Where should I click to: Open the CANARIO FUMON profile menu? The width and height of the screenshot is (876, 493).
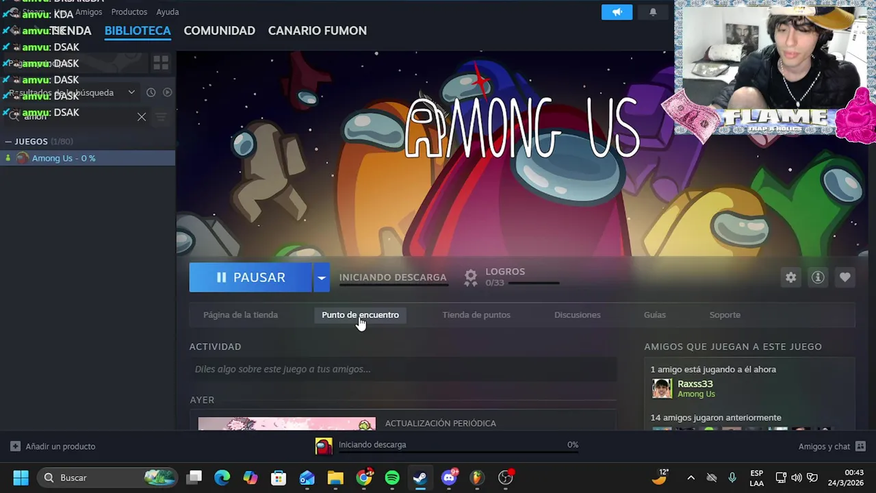[x=317, y=31]
